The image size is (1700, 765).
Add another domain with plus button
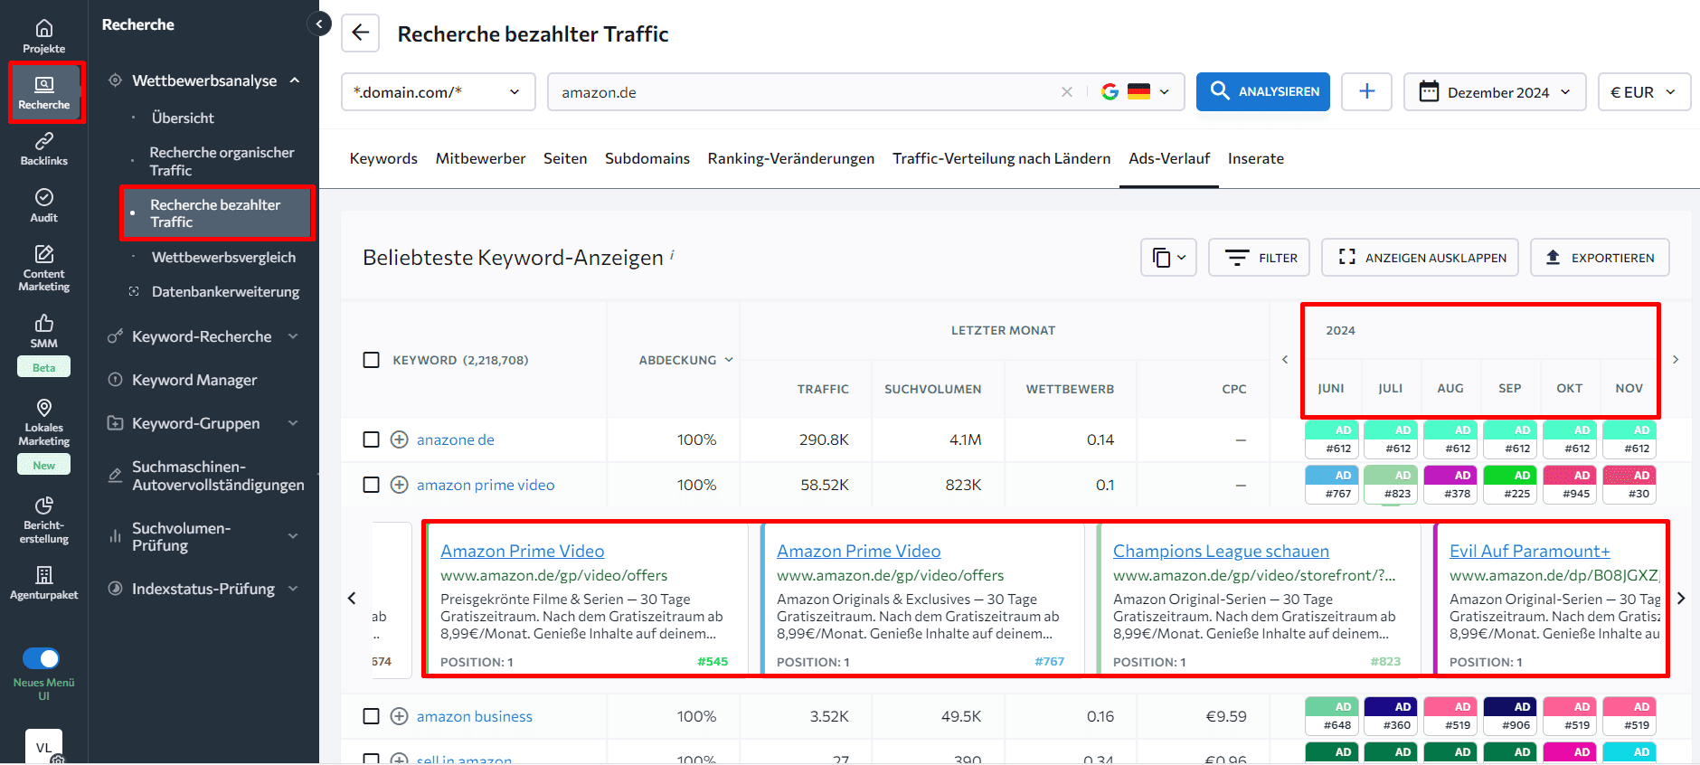(x=1366, y=91)
